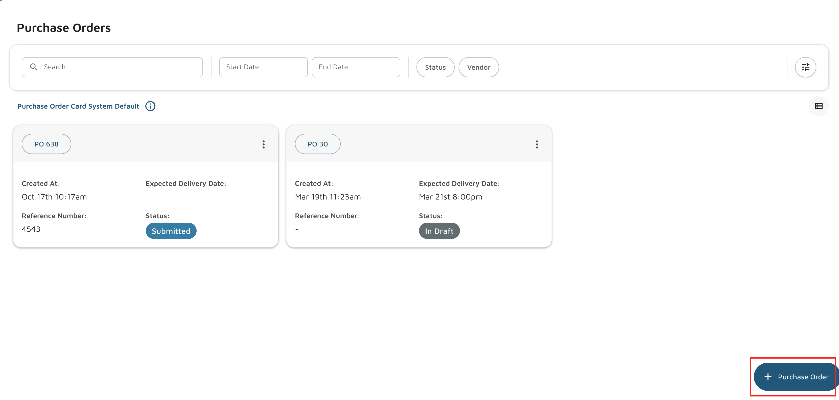Click the plus icon on Purchase Order button
Viewport: 839px width, 400px height.
click(768, 377)
